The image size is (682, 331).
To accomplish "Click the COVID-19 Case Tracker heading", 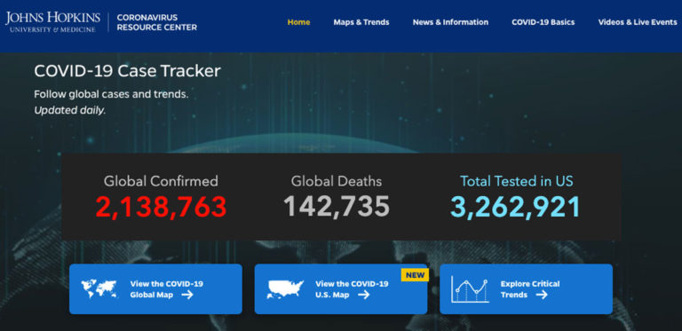I will pyautogui.click(x=128, y=71).
